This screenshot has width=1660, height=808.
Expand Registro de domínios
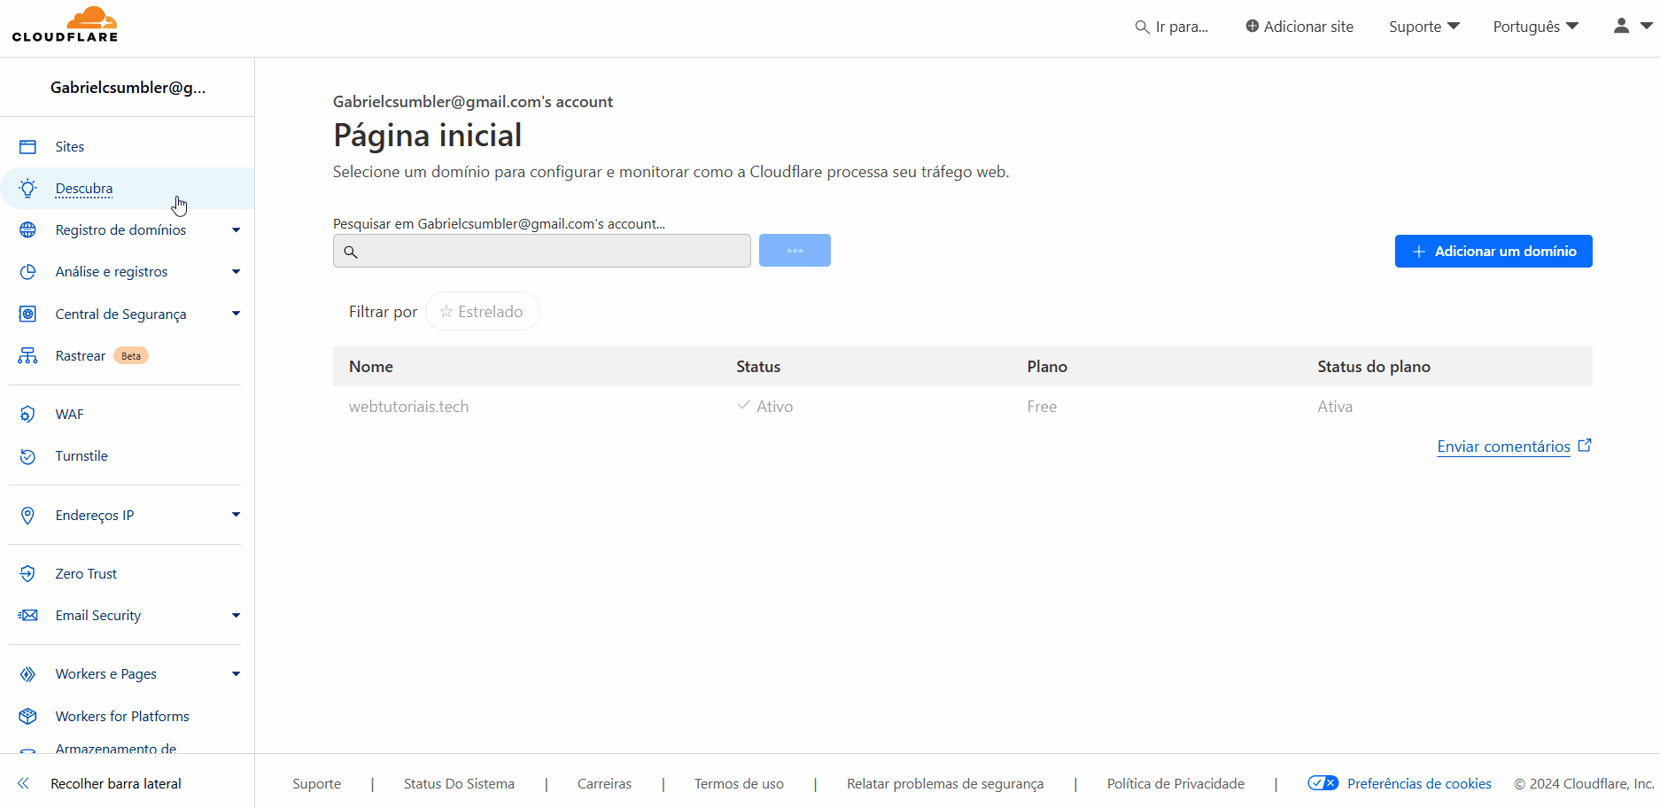click(236, 229)
